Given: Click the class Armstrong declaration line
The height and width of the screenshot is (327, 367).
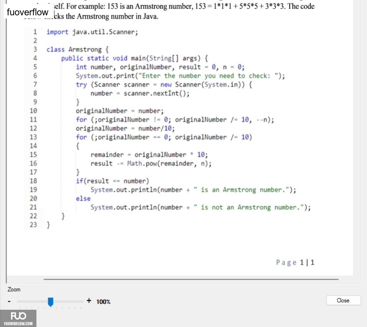Looking at the screenshot, I should point(77,50).
